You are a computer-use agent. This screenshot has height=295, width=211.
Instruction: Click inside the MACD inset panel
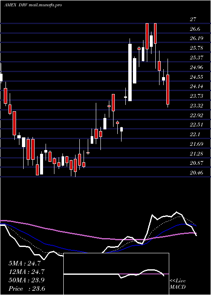[116, 274]
